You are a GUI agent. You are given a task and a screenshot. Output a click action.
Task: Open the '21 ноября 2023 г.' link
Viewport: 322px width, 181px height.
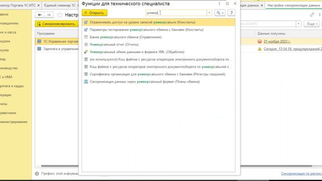click(x=277, y=41)
